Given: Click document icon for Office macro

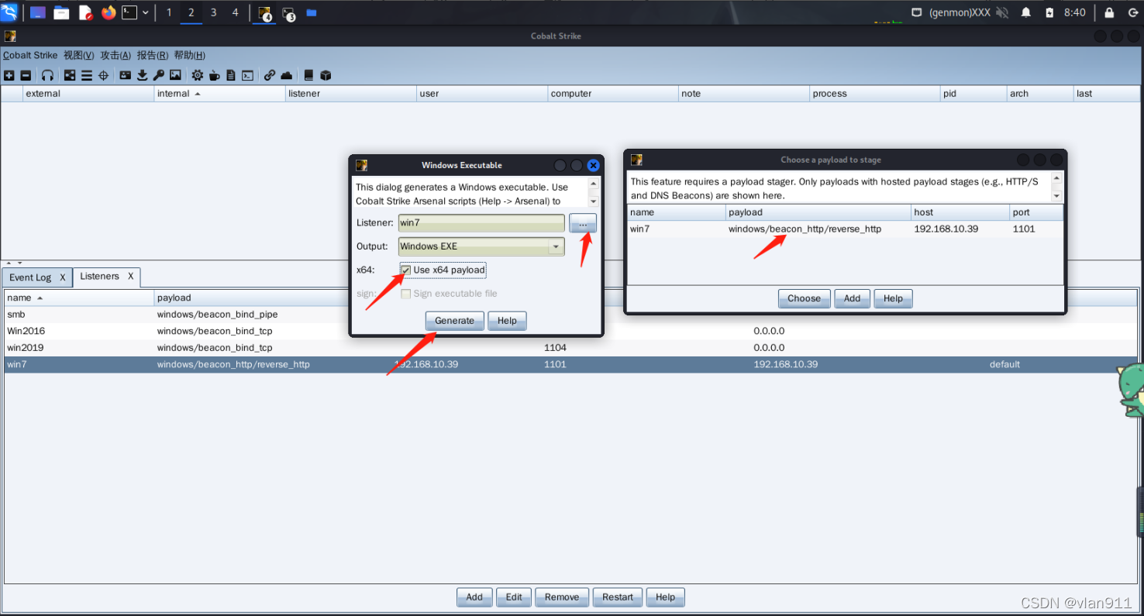Looking at the screenshot, I should coord(230,75).
